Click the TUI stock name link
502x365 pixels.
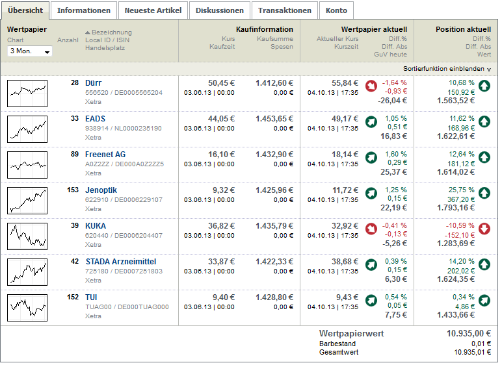coord(91,297)
